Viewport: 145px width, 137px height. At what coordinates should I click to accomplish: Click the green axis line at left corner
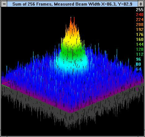pos(6,86)
